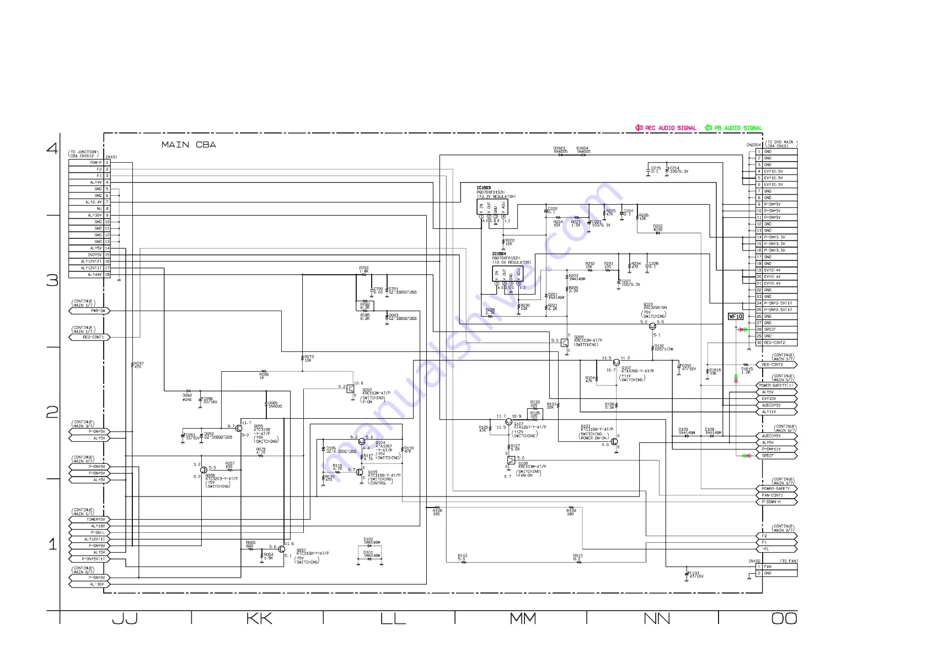The image size is (938, 657).
Task: Click the 'POW-P' pin 1 of CN101
Action: 89,163
